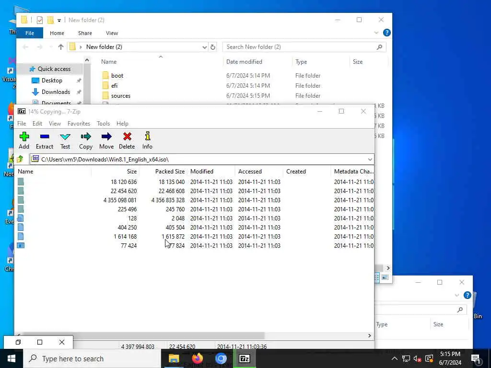
Task: Select the row with size 225 496
Action: 194,209
